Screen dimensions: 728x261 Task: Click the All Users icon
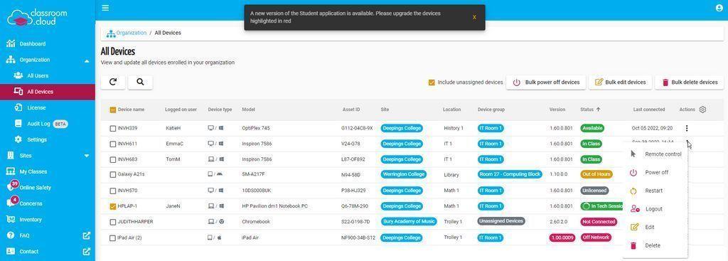click(x=18, y=75)
